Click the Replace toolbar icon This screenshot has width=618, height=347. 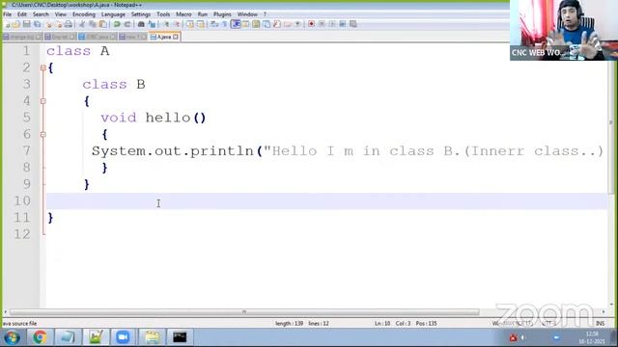click(x=152, y=24)
